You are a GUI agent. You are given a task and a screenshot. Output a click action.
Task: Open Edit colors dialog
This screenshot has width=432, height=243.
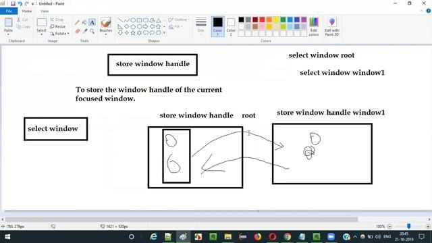point(314,26)
